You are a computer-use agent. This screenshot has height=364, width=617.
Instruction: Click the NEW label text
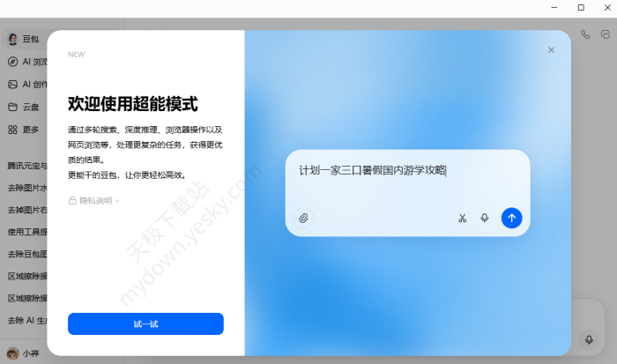coord(77,55)
